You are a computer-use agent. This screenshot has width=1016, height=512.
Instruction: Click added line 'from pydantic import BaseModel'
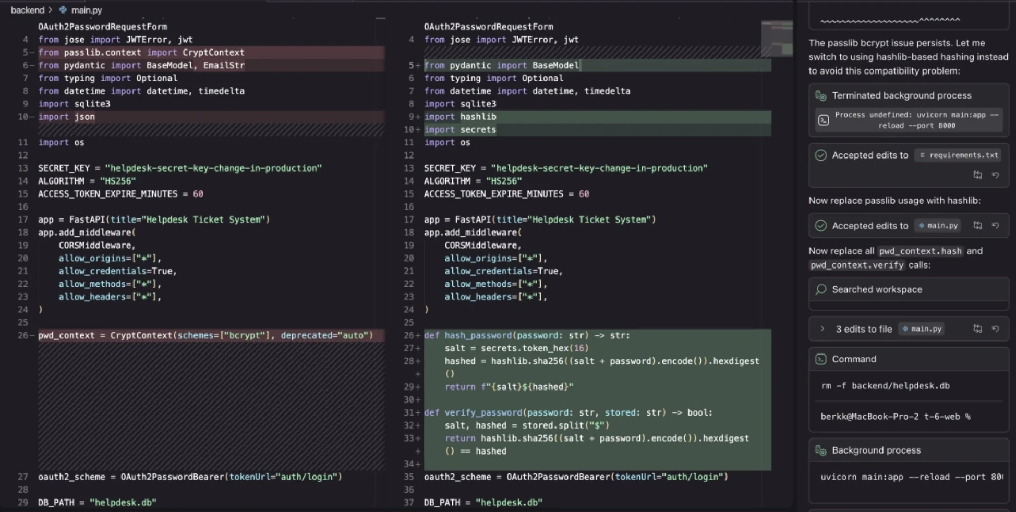[502, 65]
